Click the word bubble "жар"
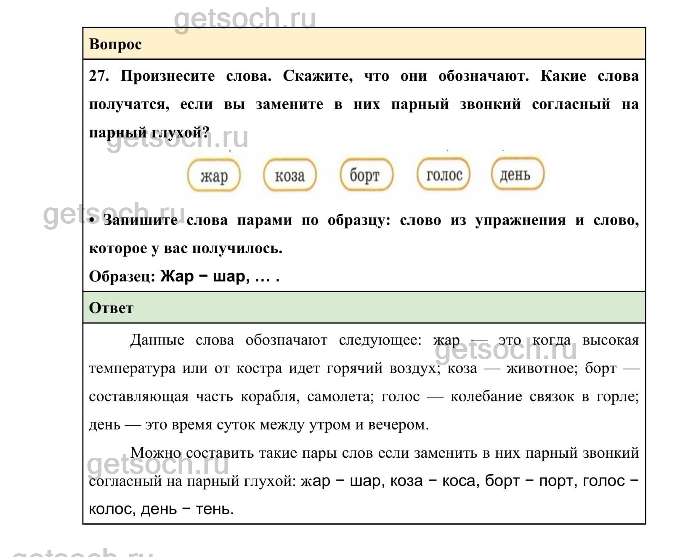This screenshot has width=696, height=557. tap(214, 175)
